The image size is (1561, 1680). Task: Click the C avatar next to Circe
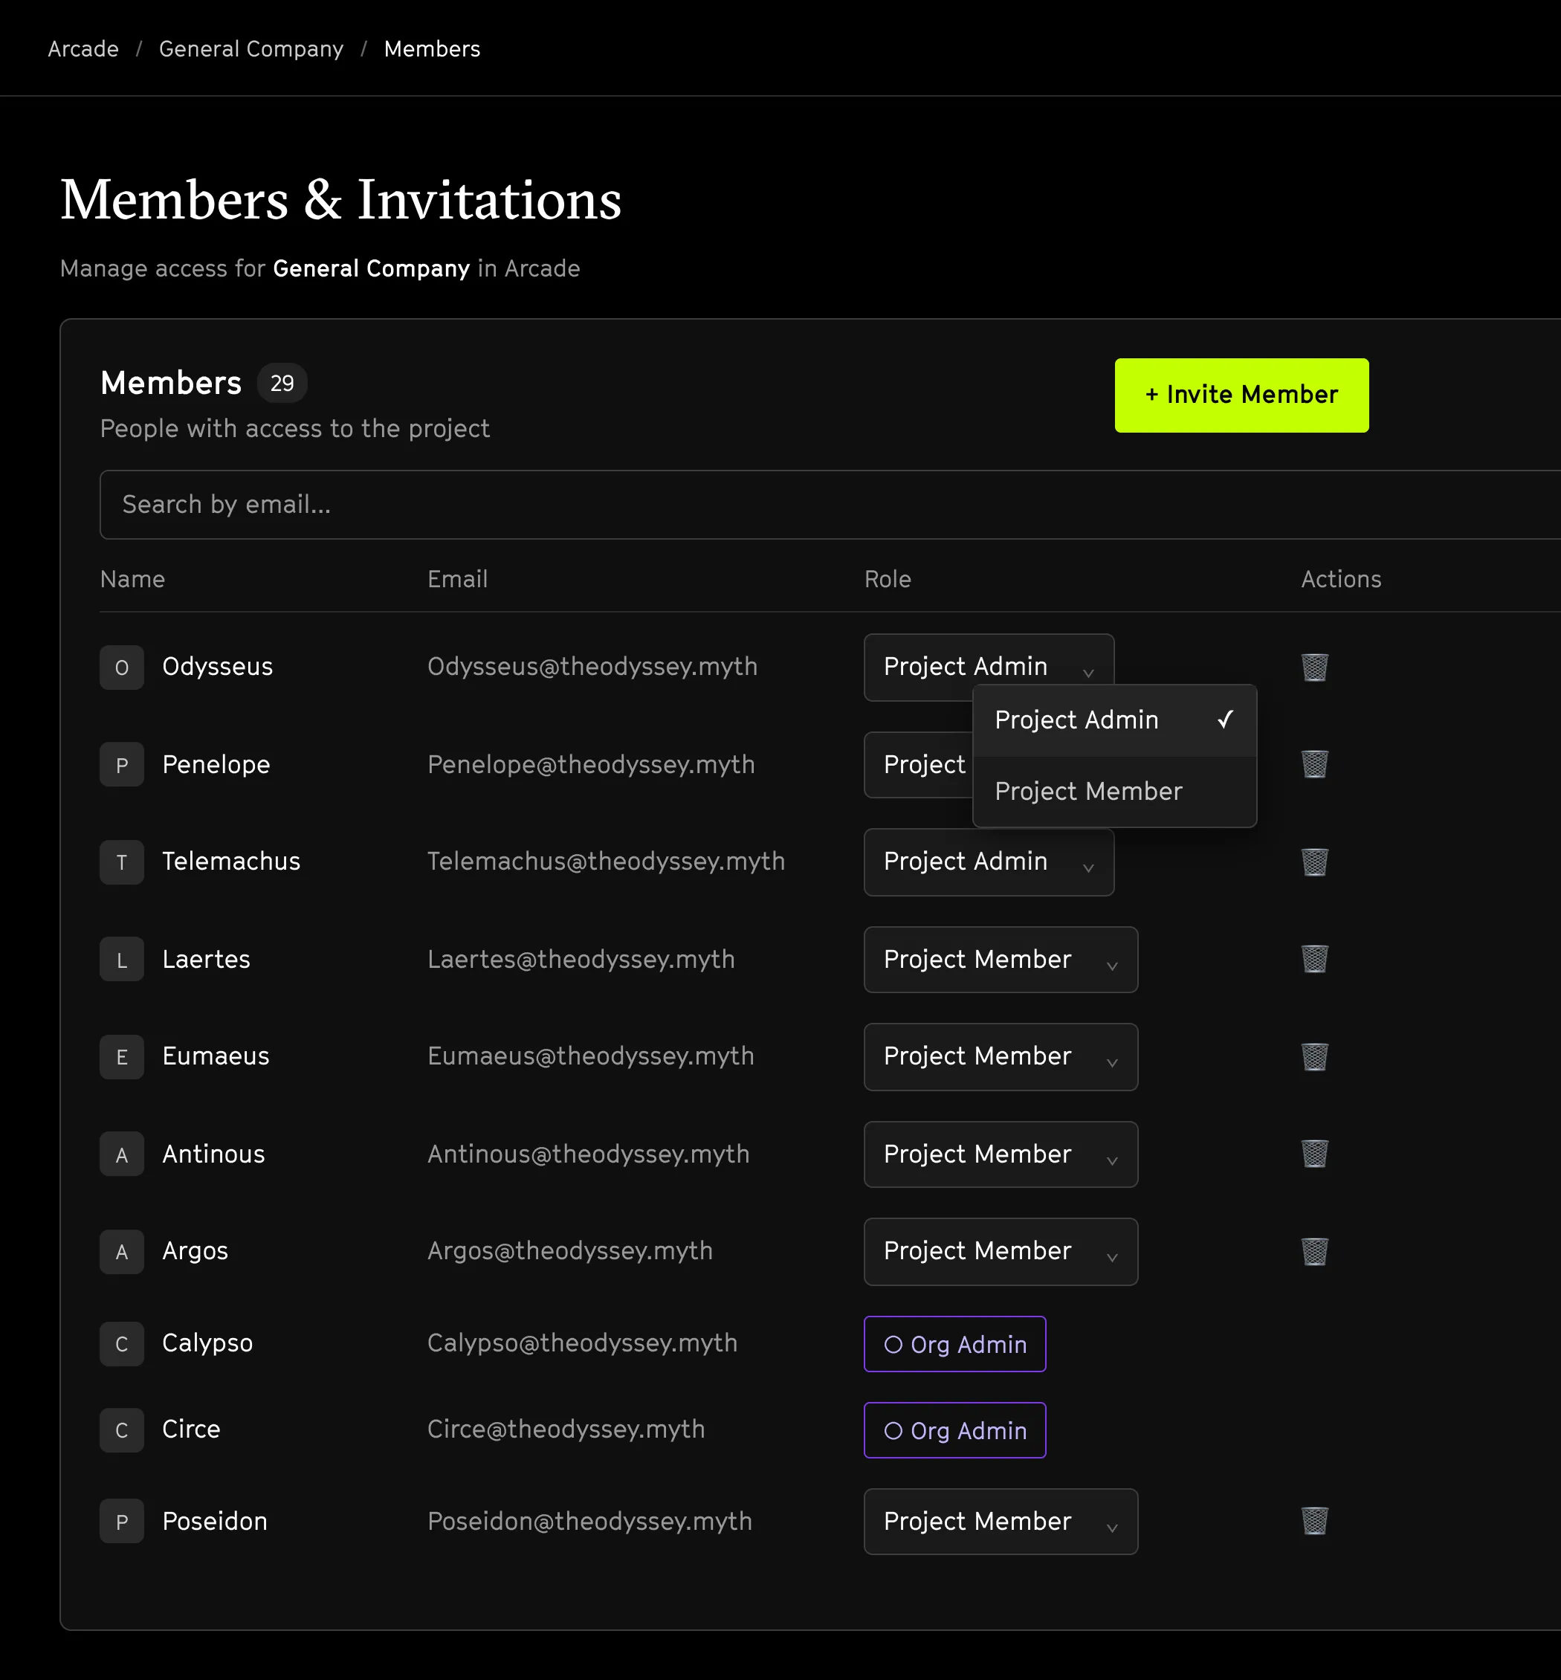pos(122,1430)
